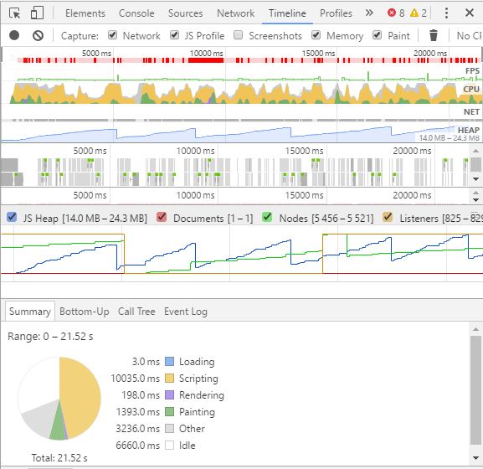This screenshot has height=469, width=483.
Task: Click the flame chart scroll up arrow
Action: pyautogui.click(x=475, y=151)
